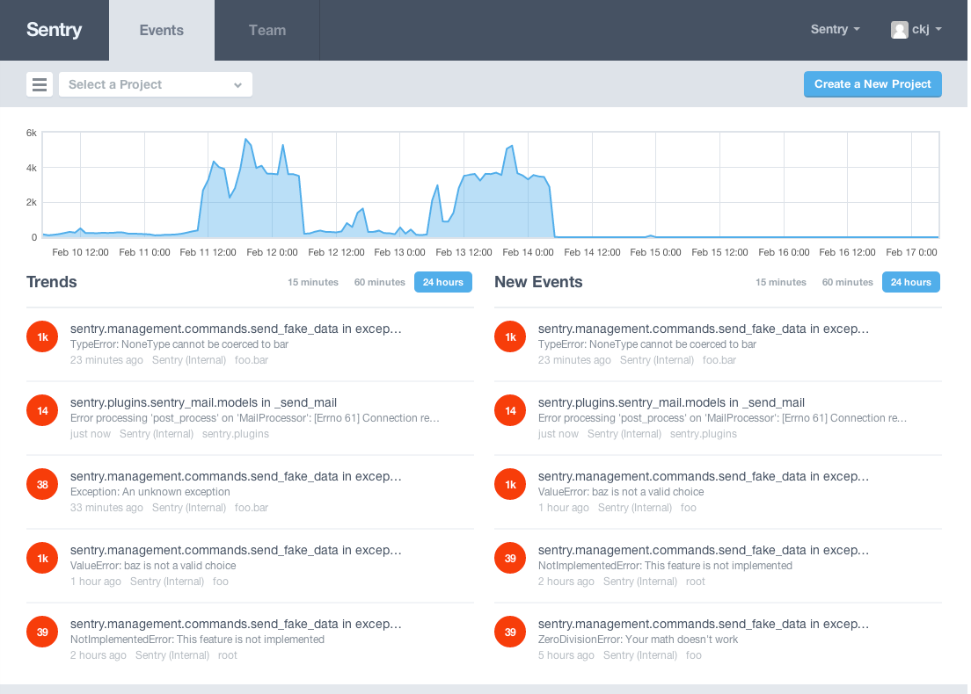Click the hamburger menu icon
The image size is (971, 694).
coord(39,84)
